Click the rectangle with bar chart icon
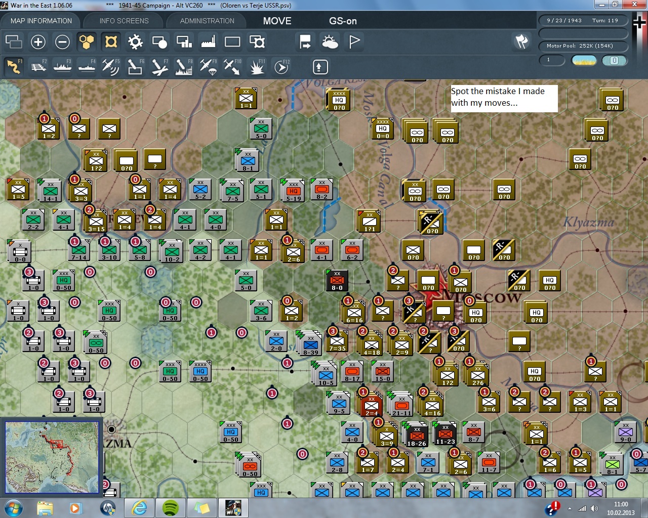 click(x=184, y=42)
